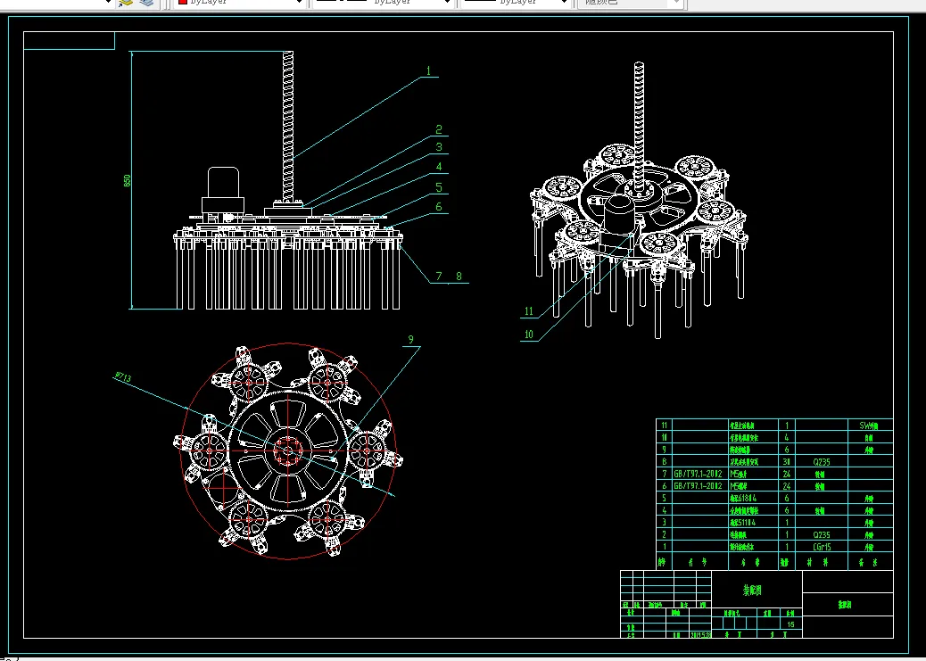Image resolution: width=926 pixels, height=661 pixels.
Task: Click the threaded lead screw in the front view
Action: 288,127
